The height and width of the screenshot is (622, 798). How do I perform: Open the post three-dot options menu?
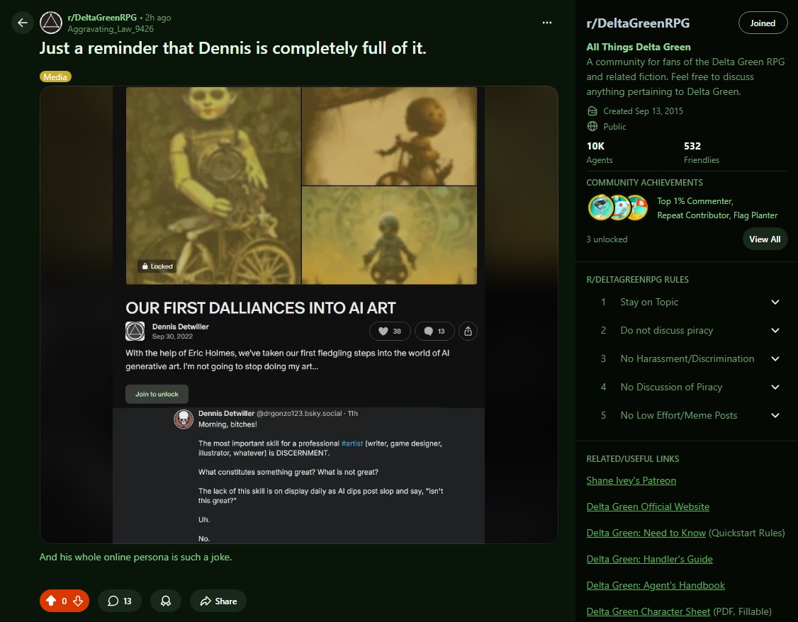[547, 23]
